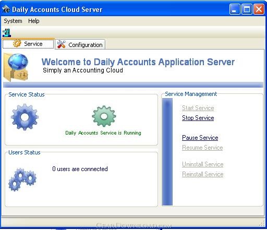This screenshot has height=230, width=267.
Task: Click the wrench icon on Configuration tab
Action: tap(62, 44)
